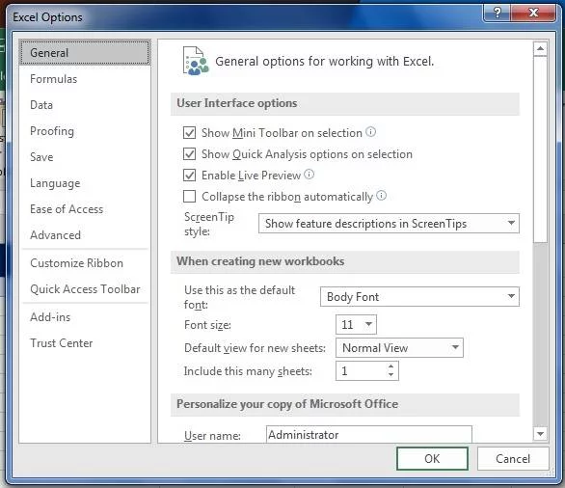Enable Collapse the ribbon automatically
This screenshot has width=565, height=488.
pyautogui.click(x=190, y=197)
